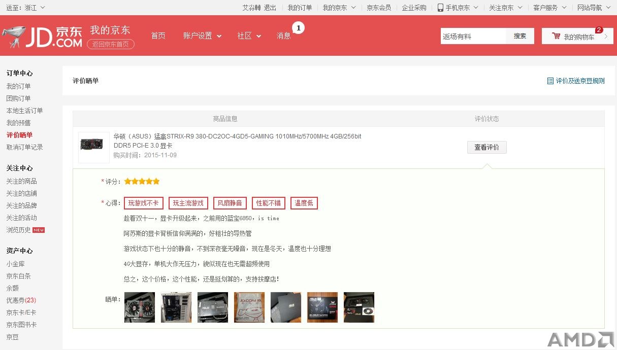Select 我的订单 in the sidebar
Image resolution: width=617 pixels, height=350 pixels.
[x=18, y=86]
